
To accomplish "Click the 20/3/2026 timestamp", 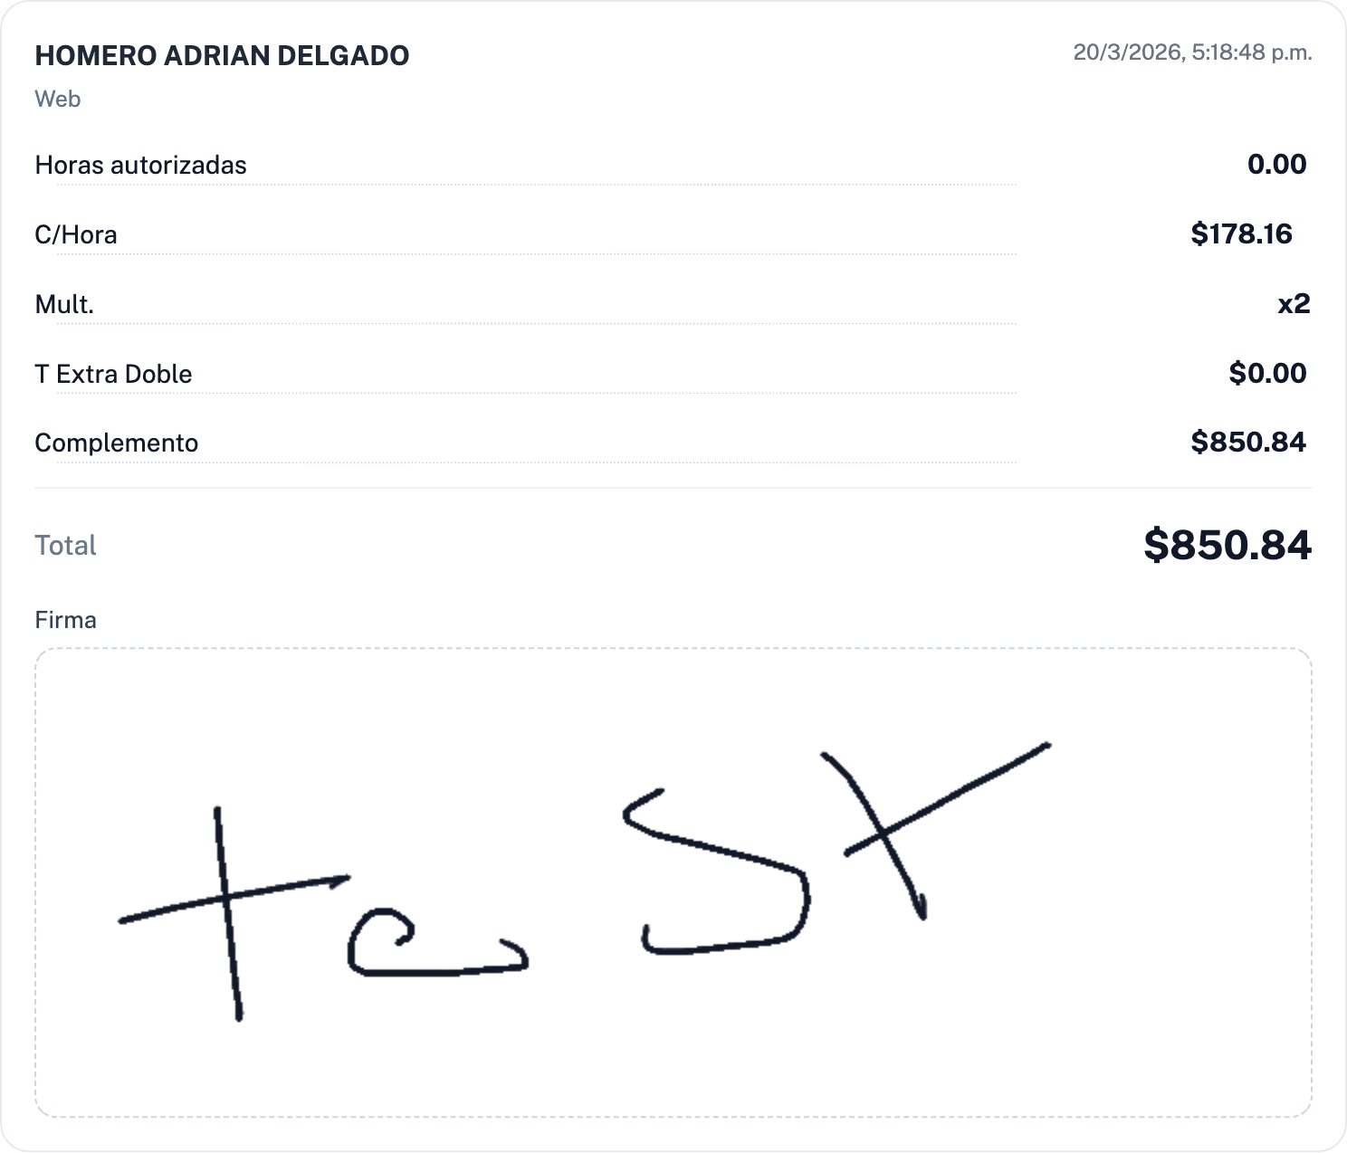I will [1192, 52].
